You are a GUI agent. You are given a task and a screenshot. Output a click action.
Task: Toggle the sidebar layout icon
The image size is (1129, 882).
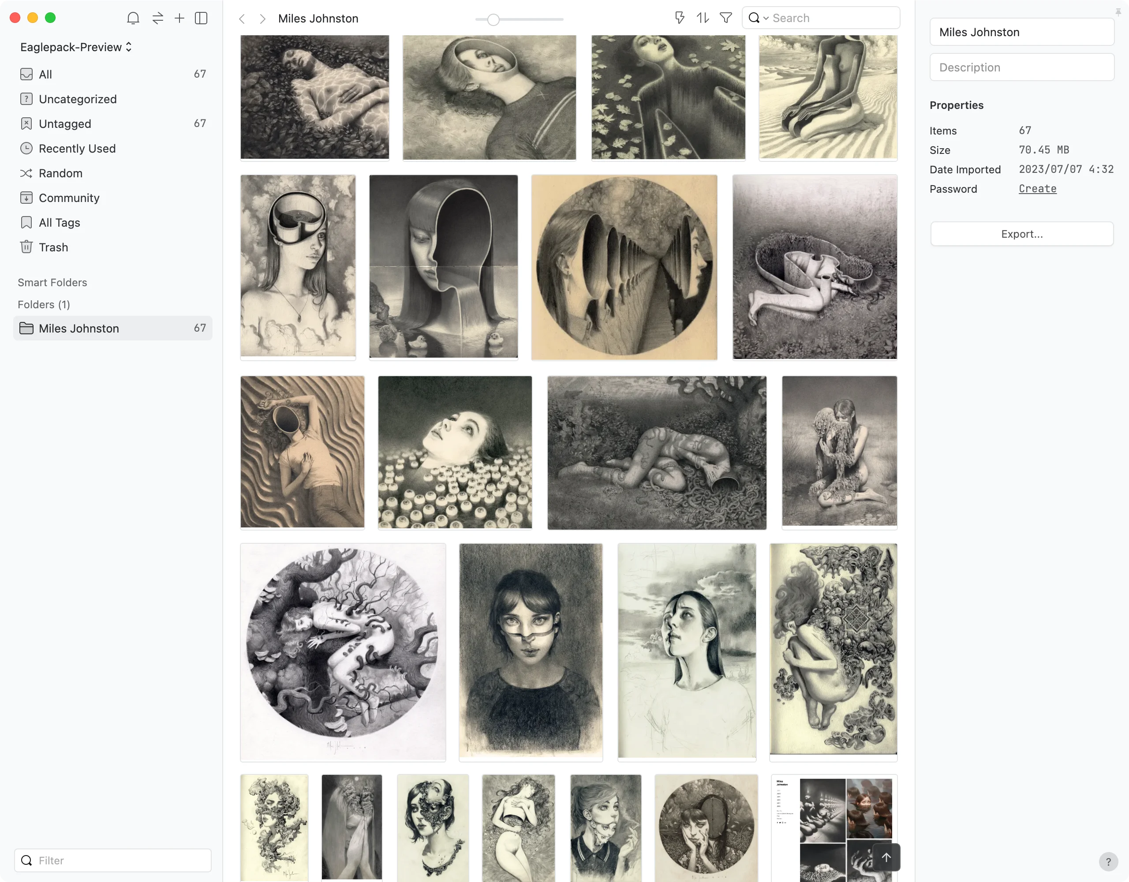pos(201,18)
